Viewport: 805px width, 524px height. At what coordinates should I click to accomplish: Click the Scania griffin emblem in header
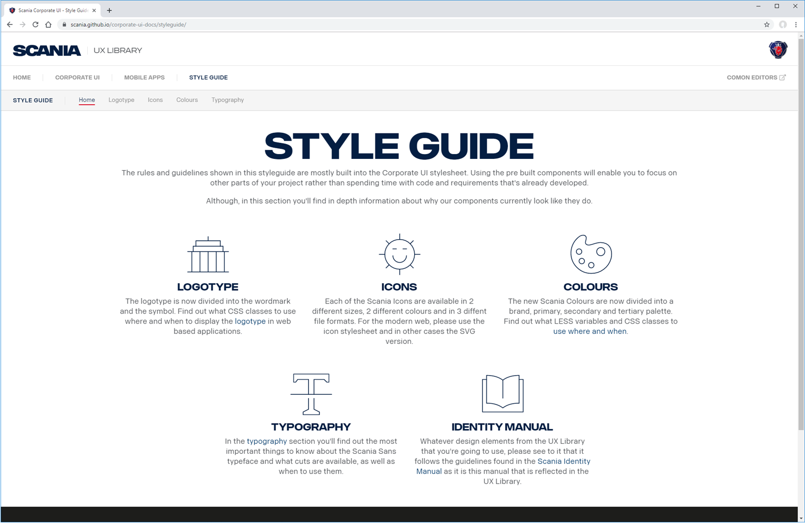778,50
